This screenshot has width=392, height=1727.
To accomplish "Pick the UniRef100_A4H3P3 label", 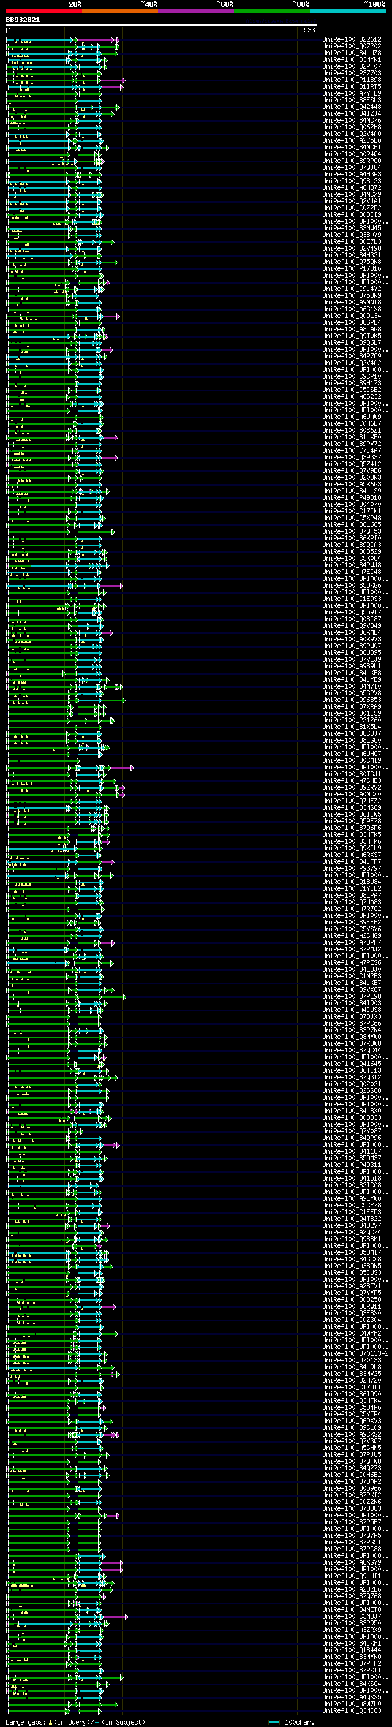I will (x=352, y=175).
